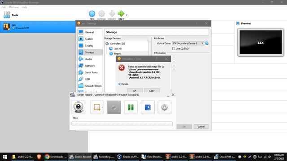The image size is (287, 161).
Task: Open the Windows Start menu
Action: [x=5, y=157]
